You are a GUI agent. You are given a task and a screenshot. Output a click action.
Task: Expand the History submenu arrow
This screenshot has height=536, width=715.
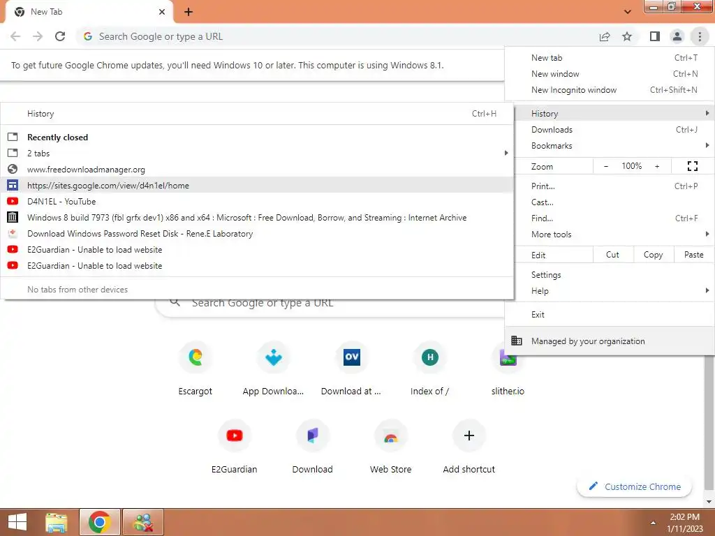click(707, 113)
